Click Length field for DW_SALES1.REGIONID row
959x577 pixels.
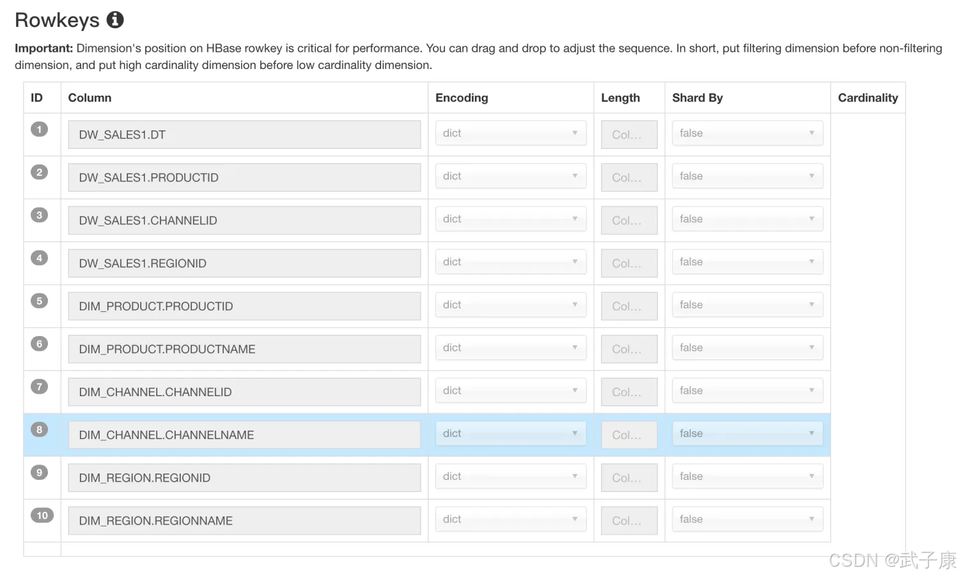point(628,263)
